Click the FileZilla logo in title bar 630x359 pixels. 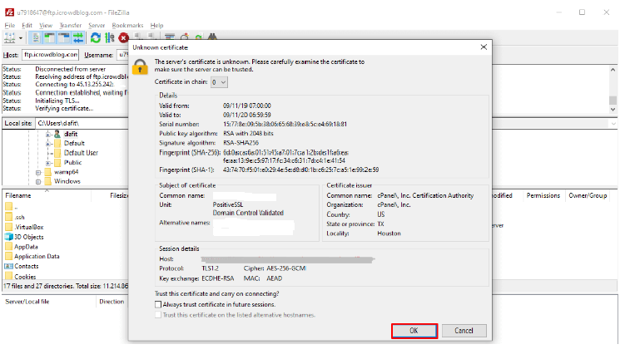pyautogui.click(x=10, y=12)
